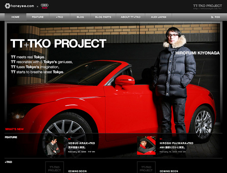
Task: Select ABOUT TT+TKO in navigation bar
Action: pyautogui.click(x=130, y=17)
